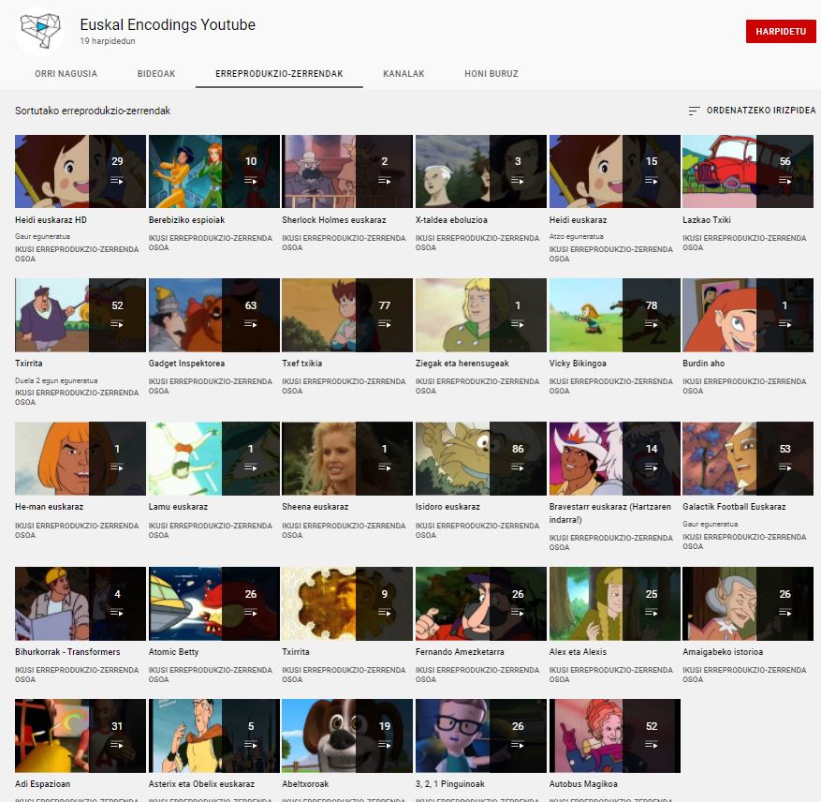Open the Bideoak tab

(x=156, y=74)
